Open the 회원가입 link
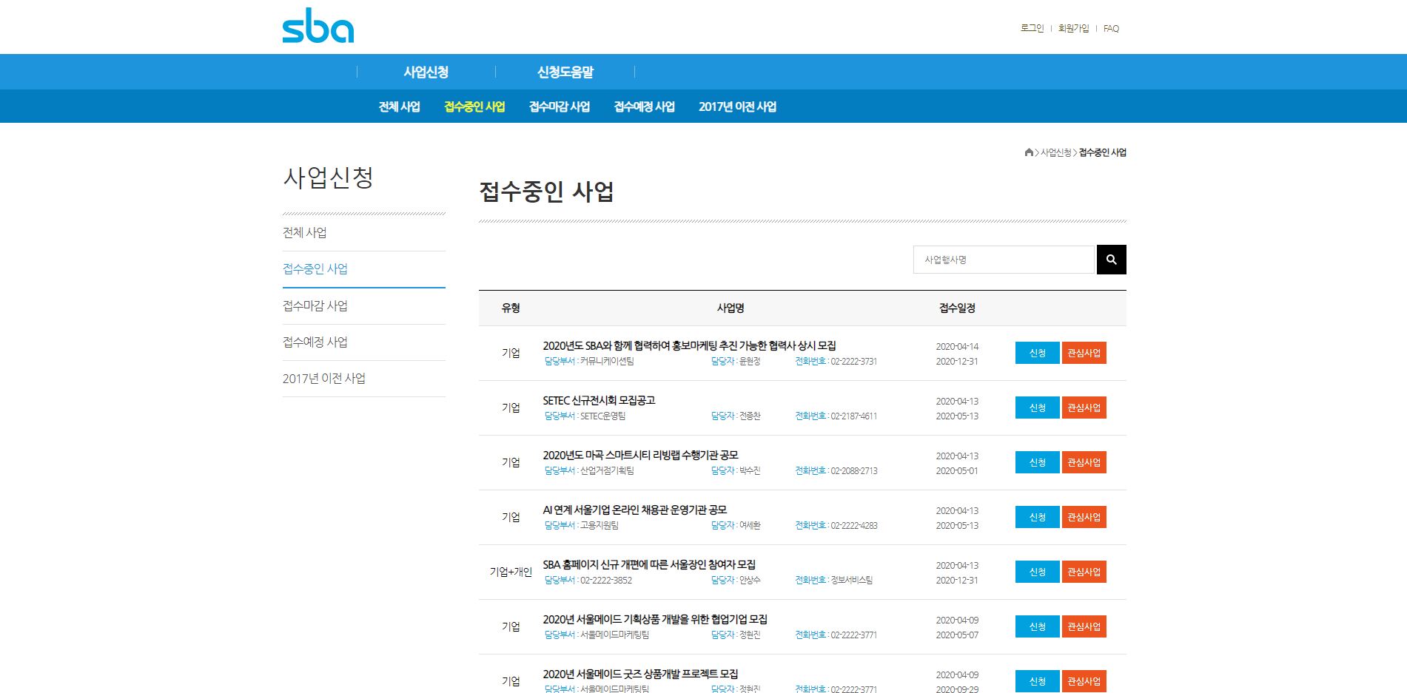The height and width of the screenshot is (693, 1407). pos(1073,28)
